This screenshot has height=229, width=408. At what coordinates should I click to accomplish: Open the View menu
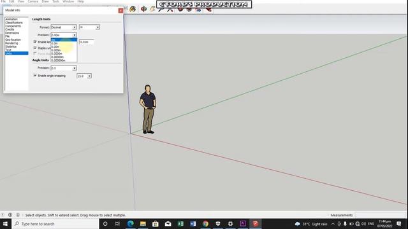21,1
